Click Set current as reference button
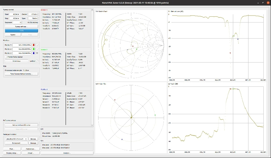271x158 pixels. point(21,125)
